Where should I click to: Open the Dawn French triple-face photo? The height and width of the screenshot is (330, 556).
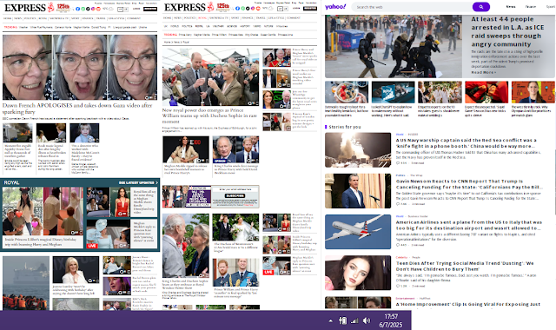click(80, 67)
